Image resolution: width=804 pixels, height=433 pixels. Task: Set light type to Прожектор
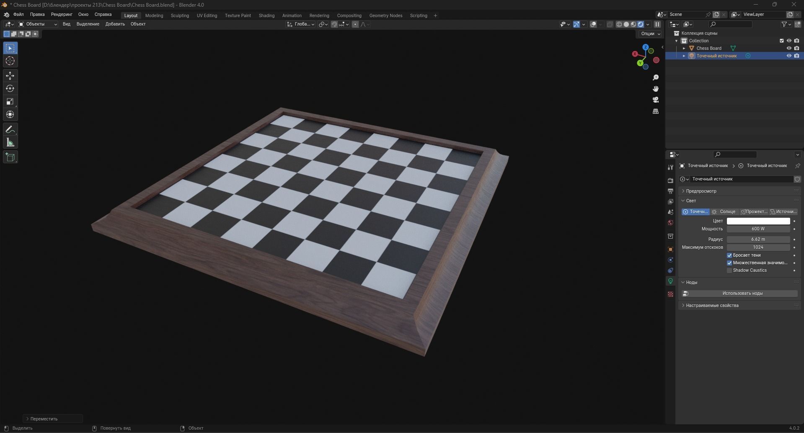point(754,212)
